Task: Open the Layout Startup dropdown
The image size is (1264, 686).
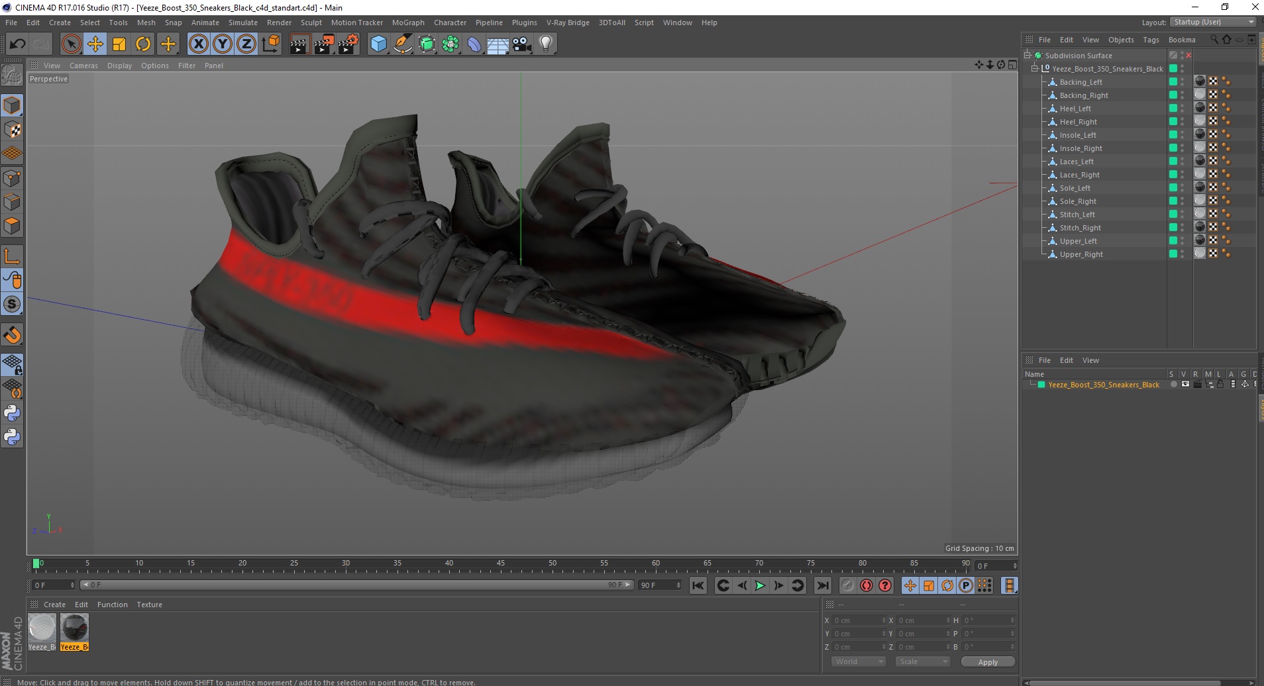Action: coord(1212,22)
